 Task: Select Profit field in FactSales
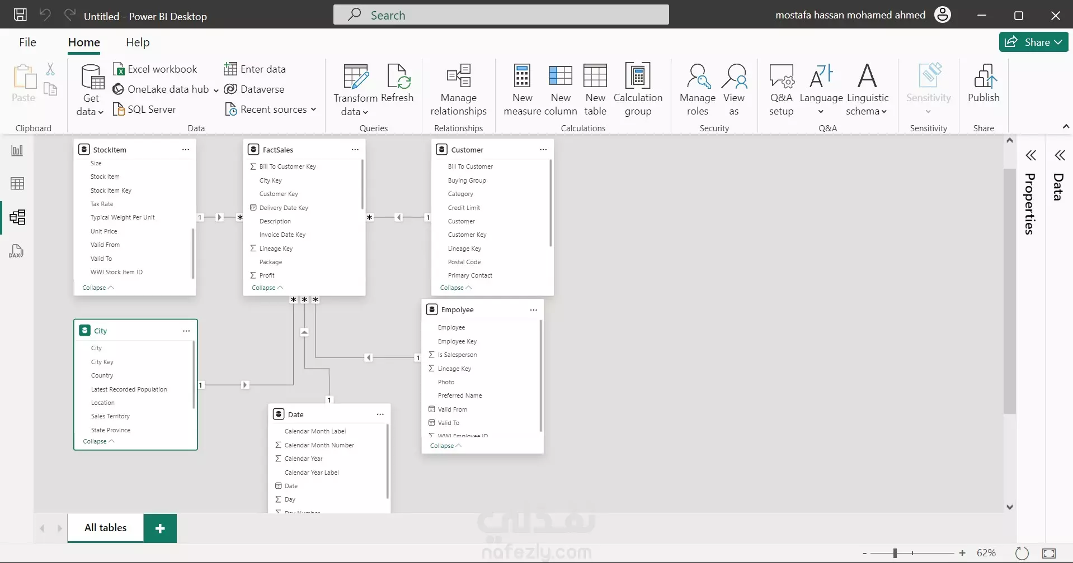[x=267, y=275]
